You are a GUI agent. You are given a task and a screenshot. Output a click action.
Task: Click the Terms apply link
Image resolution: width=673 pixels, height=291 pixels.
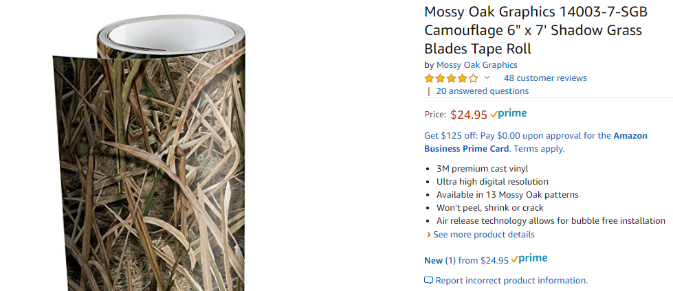click(x=539, y=149)
